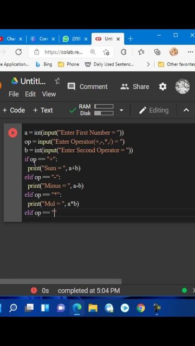The image size is (195, 346).
Task: Click code line print("Sum = ", a+b)
Action: point(54,168)
